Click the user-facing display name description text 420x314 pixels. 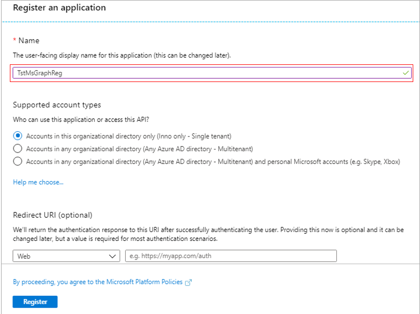click(x=122, y=56)
